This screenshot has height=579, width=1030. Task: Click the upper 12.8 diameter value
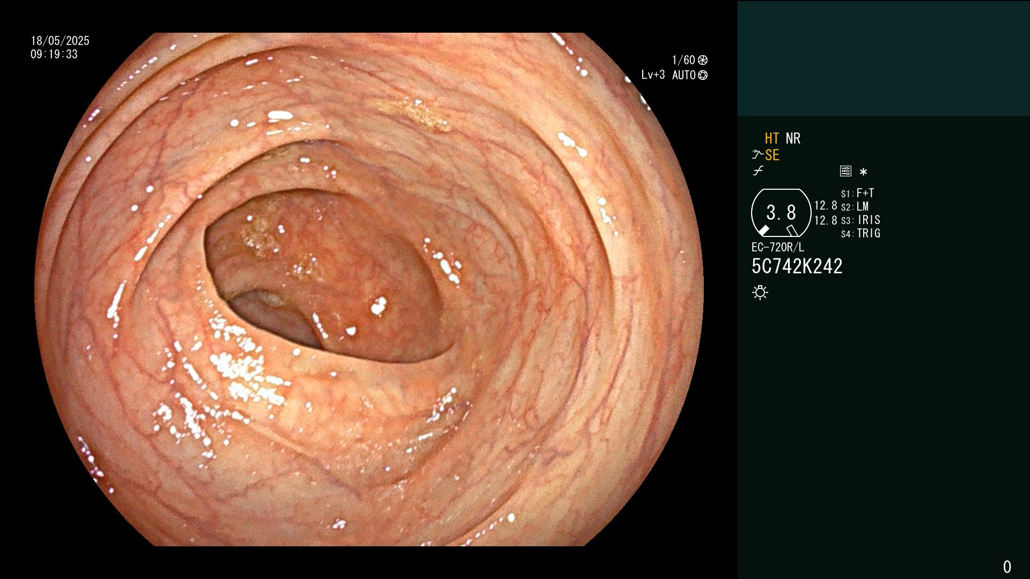pyautogui.click(x=826, y=205)
